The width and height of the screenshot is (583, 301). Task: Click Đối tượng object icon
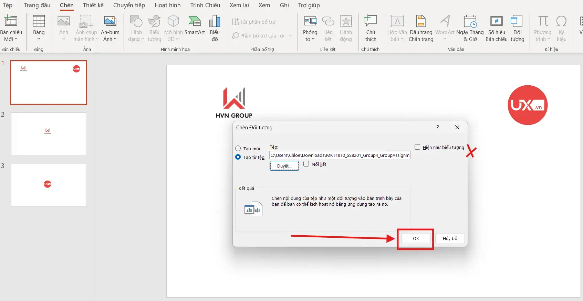tap(517, 21)
